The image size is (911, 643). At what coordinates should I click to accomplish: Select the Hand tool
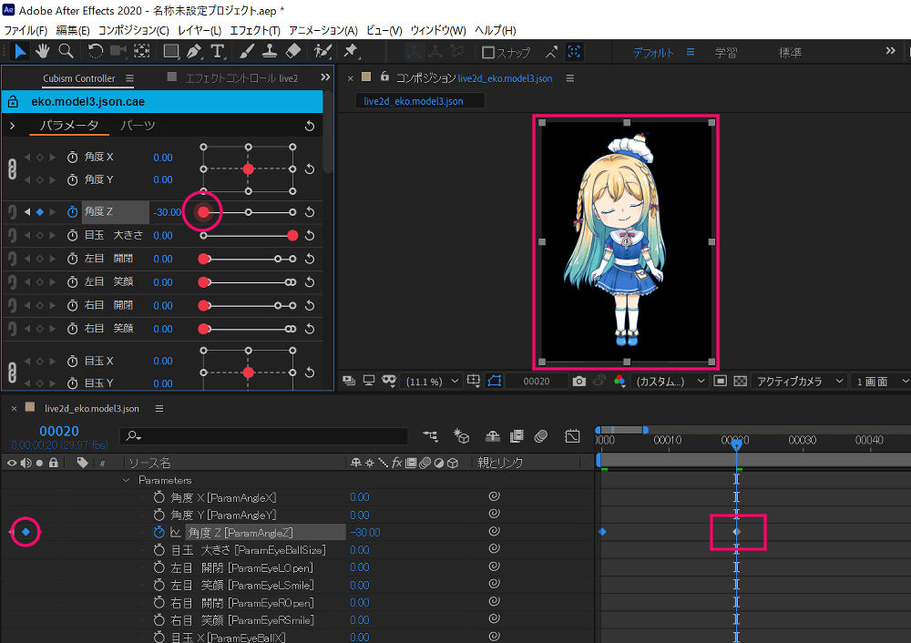tap(43, 52)
